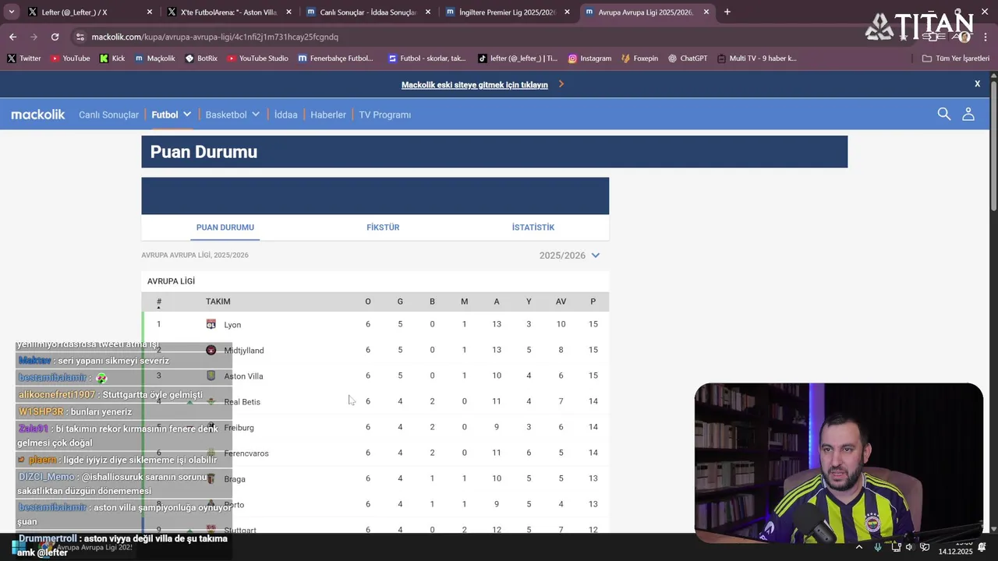Select the İSTATİSTİK tab
Image resolution: width=998 pixels, height=561 pixels.
tap(533, 228)
